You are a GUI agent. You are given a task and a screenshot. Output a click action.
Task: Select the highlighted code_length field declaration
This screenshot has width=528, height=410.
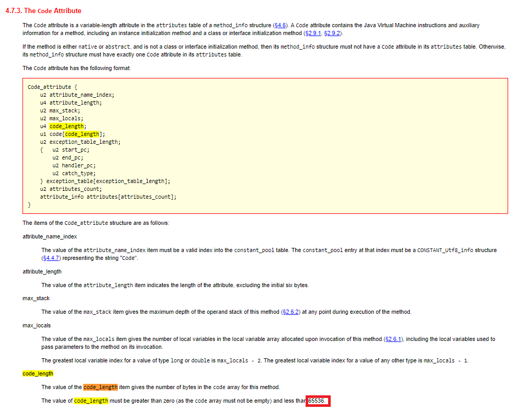pyautogui.click(x=66, y=126)
